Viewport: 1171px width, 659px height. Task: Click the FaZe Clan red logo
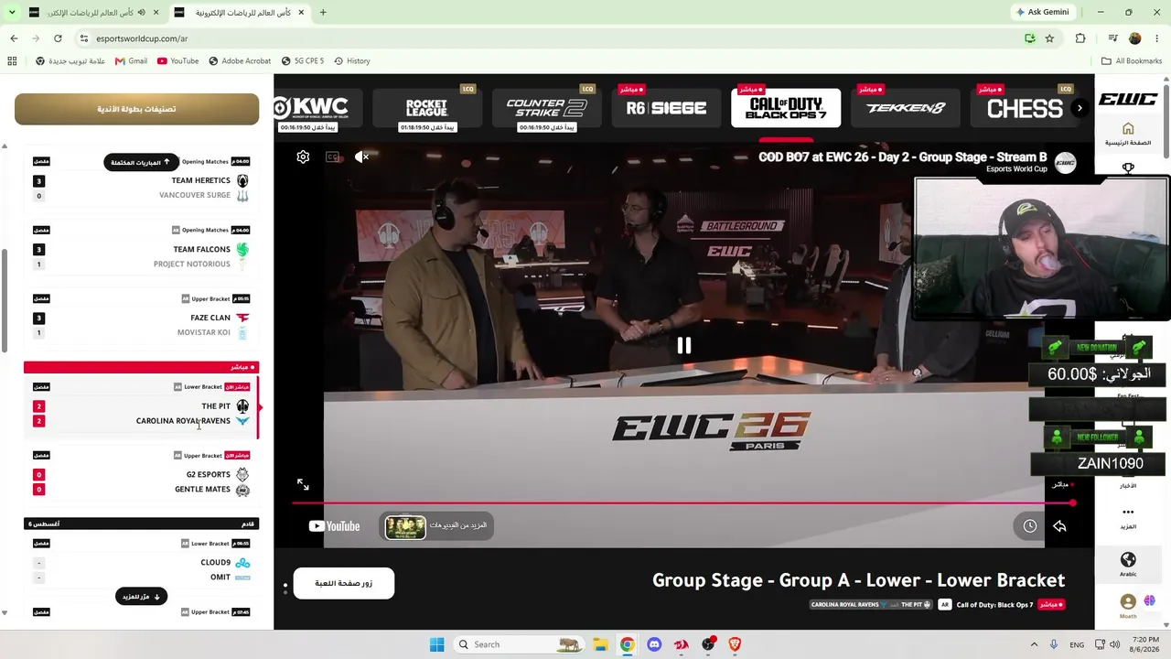[242, 318]
